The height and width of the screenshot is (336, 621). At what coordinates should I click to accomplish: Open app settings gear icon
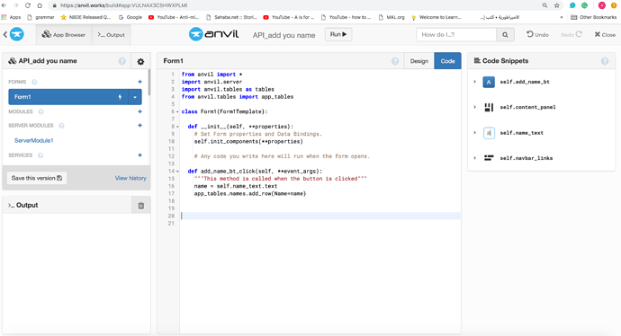pyautogui.click(x=140, y=61)
